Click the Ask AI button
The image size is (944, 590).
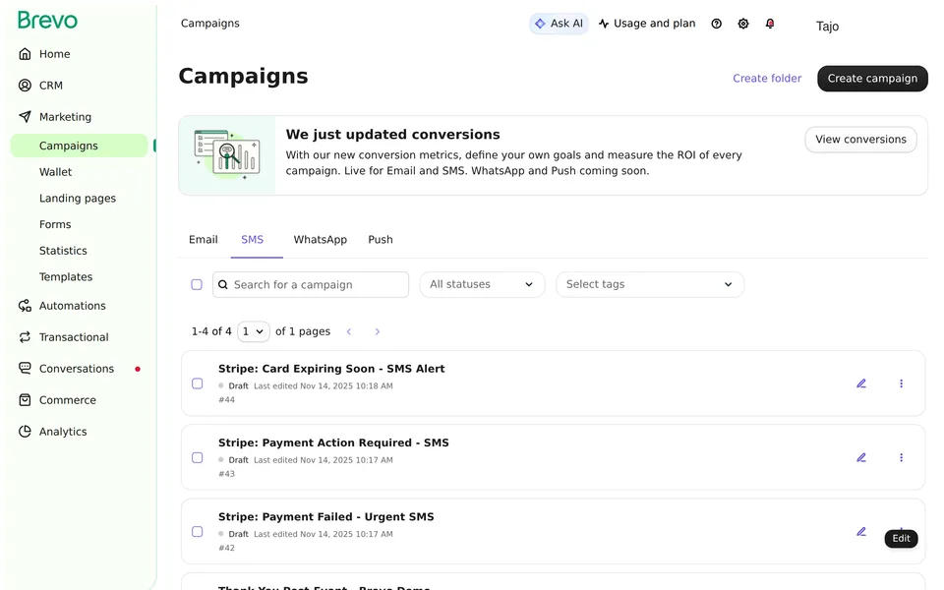click(x=559, y=24)
